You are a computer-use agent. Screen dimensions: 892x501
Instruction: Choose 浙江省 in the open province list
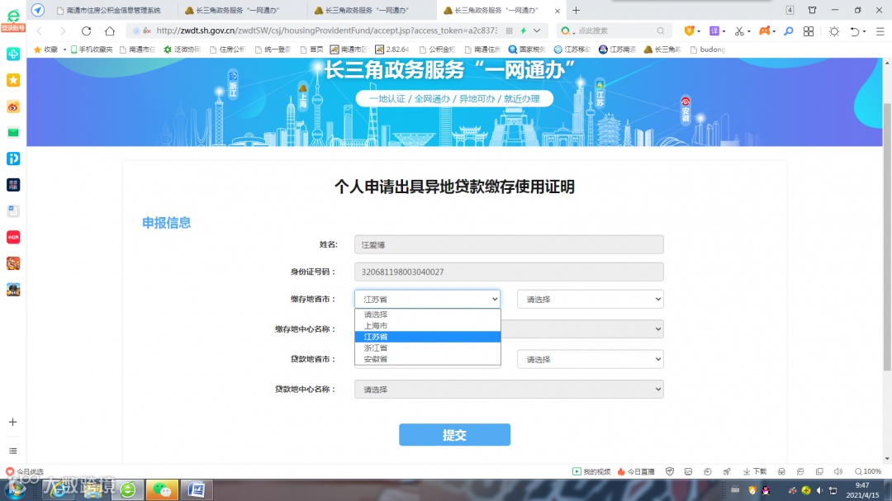coord(427,348)
